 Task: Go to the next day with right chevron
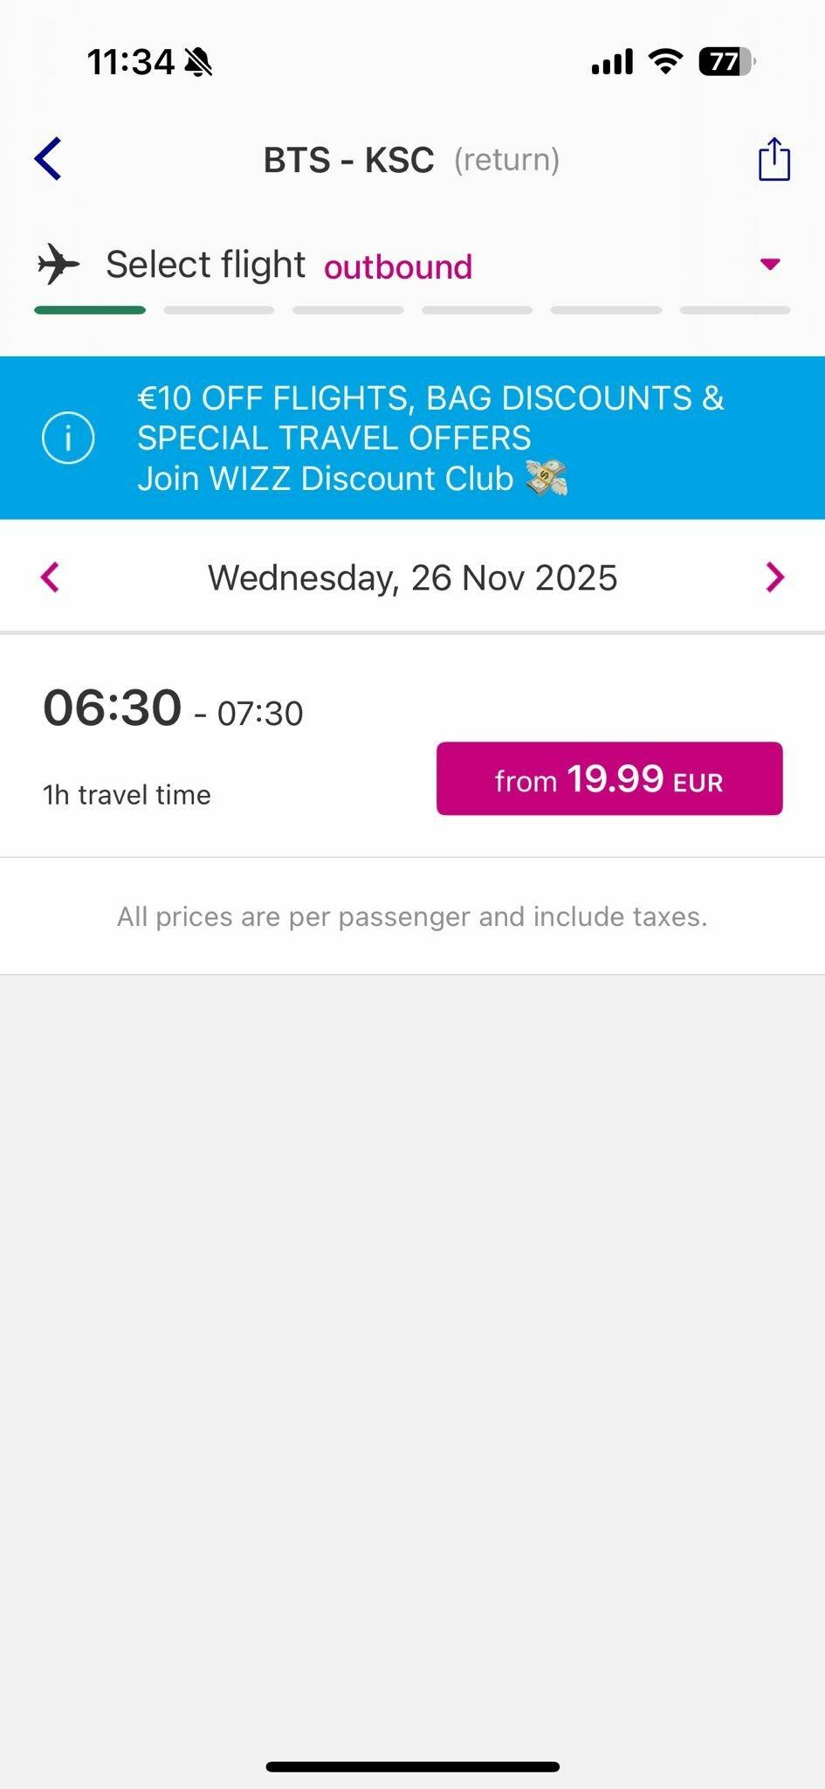coord(774,577)
